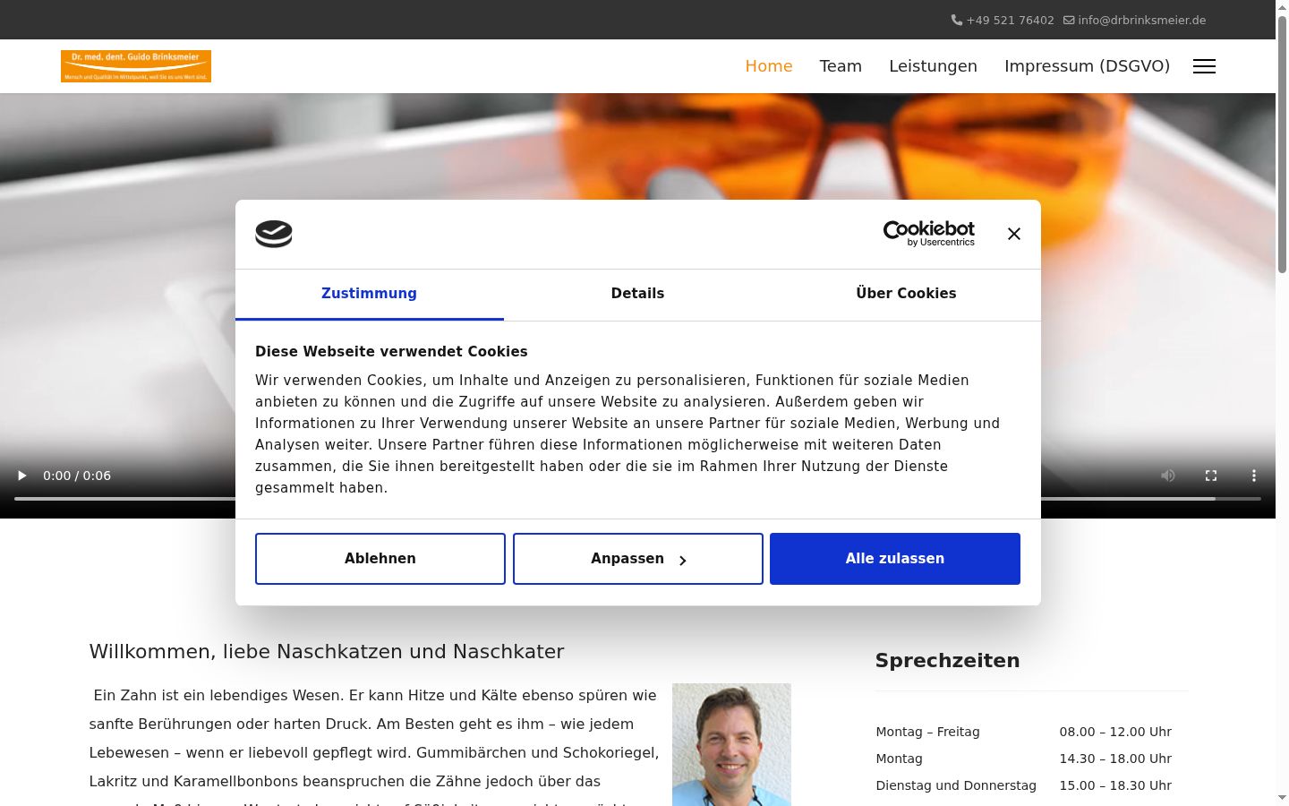Viewport: 1289px width, 806px height.
Task: Click the '0:00 / 0:06' video time
Action: (x=77, y=476)
